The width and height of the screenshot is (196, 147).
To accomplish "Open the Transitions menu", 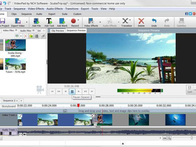I will pos(72,9).
